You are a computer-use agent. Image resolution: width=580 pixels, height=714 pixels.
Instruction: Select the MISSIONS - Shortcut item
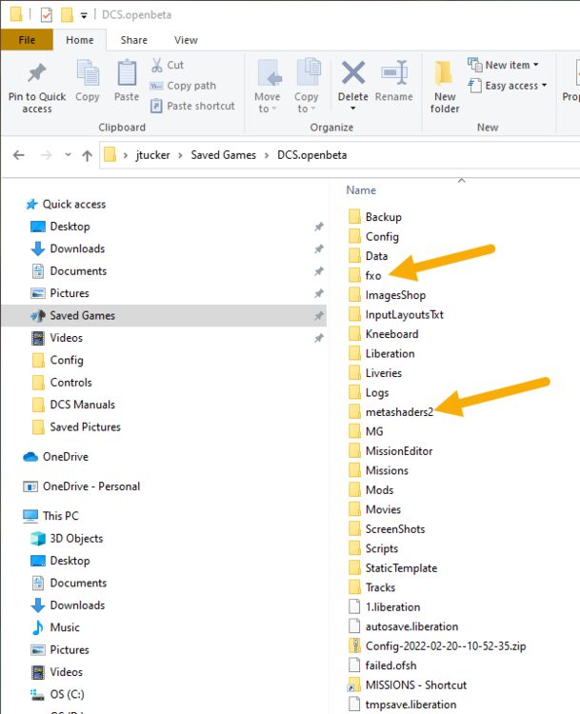[x=416, y=685]
